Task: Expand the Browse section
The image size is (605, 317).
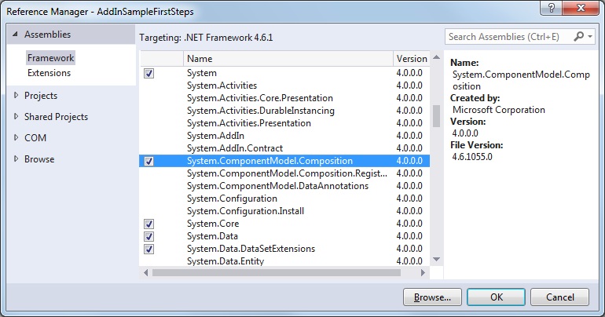Action: (x=16, y=158)
